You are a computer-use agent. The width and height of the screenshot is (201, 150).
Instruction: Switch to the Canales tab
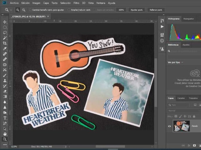point(181,98)
